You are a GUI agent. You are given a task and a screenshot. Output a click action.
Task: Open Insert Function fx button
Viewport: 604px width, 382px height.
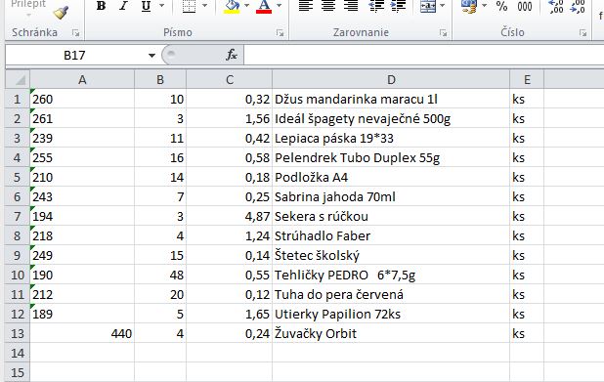231,55
